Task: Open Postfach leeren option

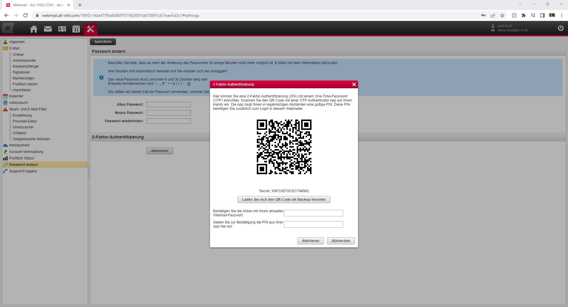Action: 25,84
